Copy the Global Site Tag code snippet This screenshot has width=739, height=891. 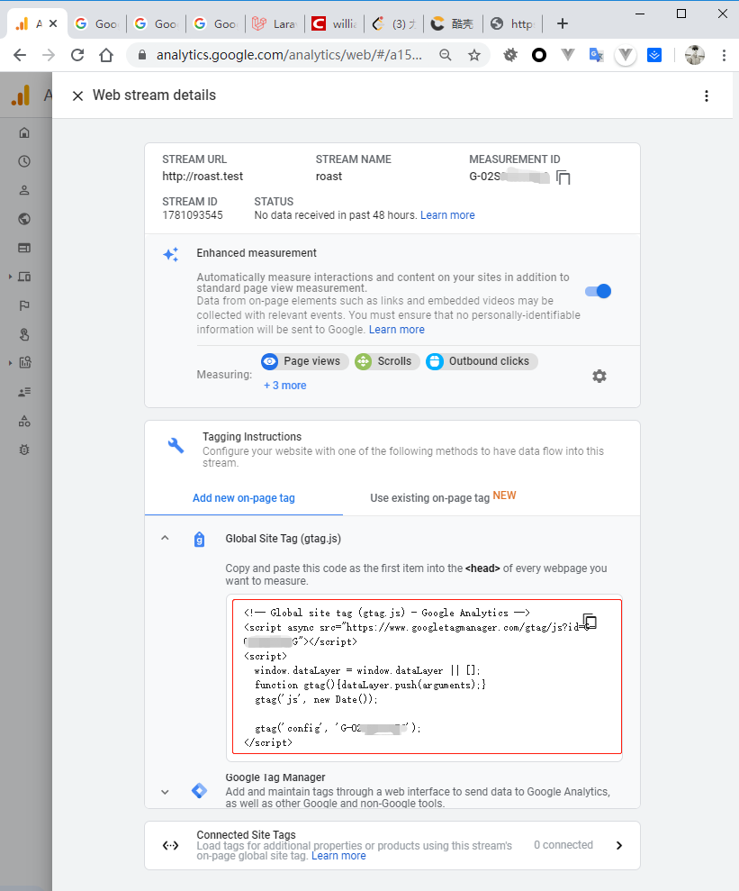(590, 622)
